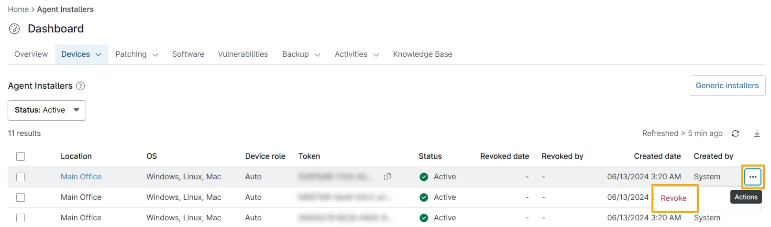The image size is (771, 227).
Task: Check the first Main Office row checkbox
Action: (x=21, y=177)
